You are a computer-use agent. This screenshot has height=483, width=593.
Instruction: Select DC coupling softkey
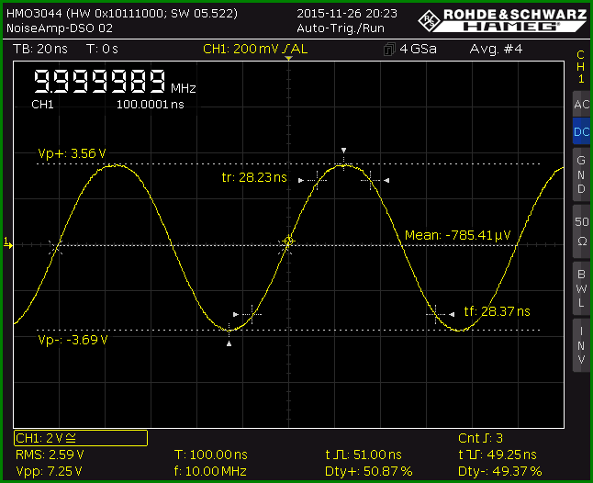point(581,131)
